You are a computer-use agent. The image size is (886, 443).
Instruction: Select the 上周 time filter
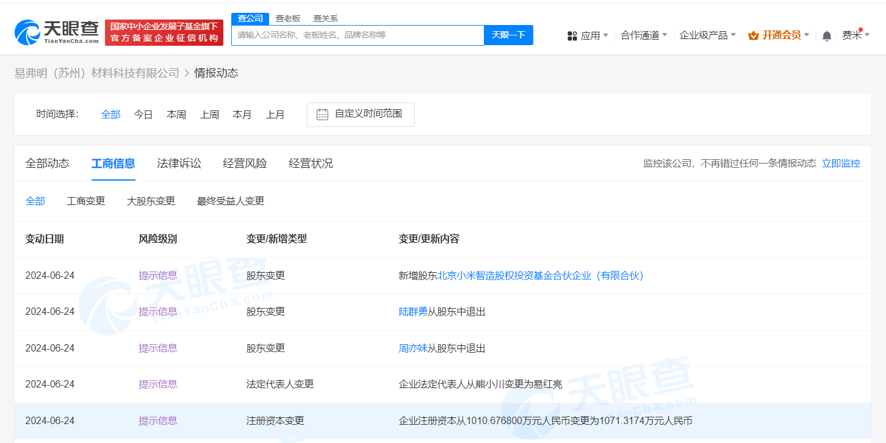coord(209,114)
